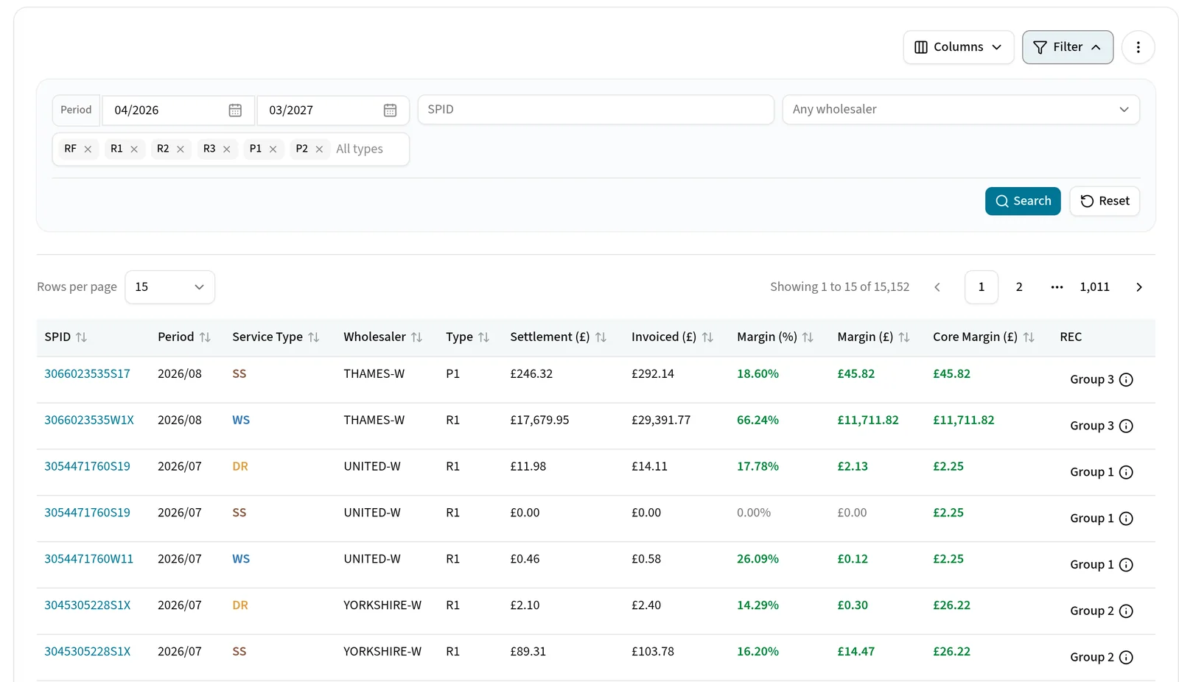Open the three-dot more options menu
1179x682 pixels.
pyautogui.click(x=1138, y=47)
